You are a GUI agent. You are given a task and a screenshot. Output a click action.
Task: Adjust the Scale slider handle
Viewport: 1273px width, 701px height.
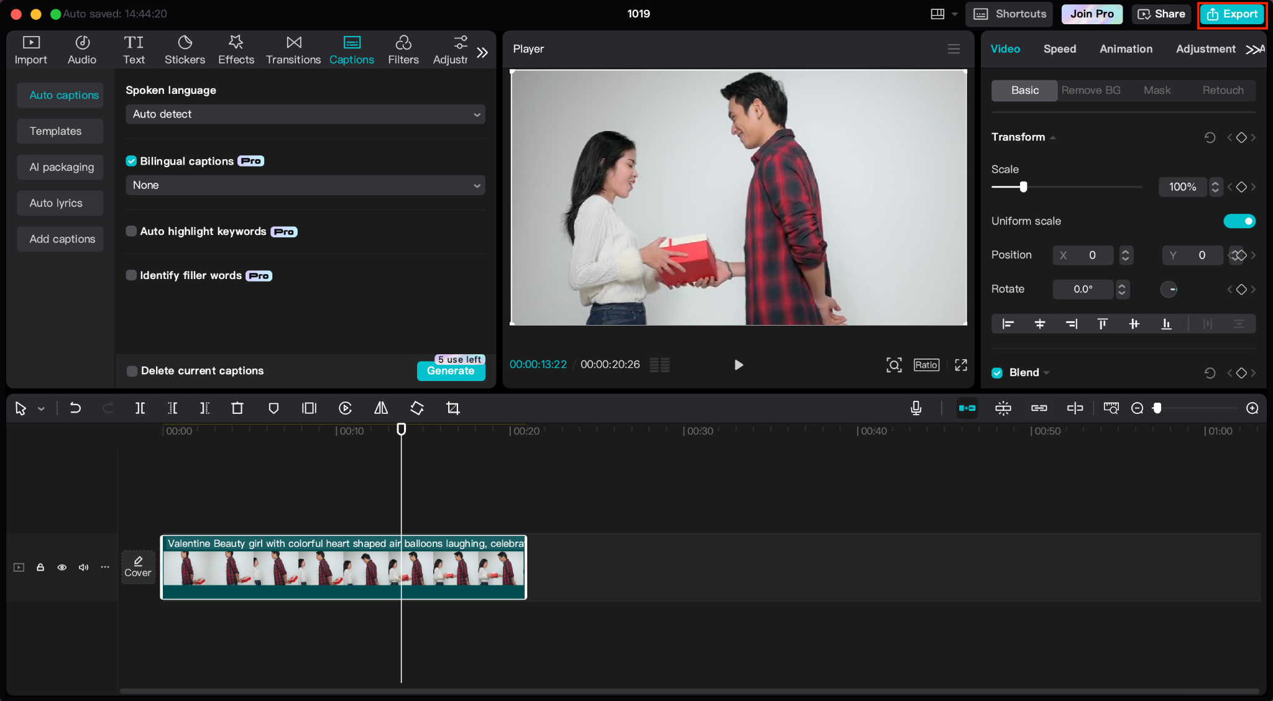[x=1023, y=187]
